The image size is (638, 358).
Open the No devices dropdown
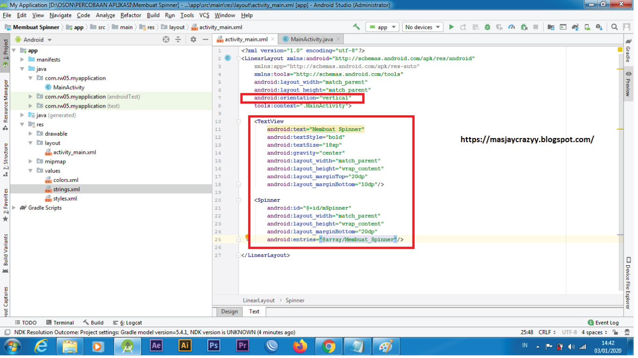pyautogui.click(x=423, y=27)
